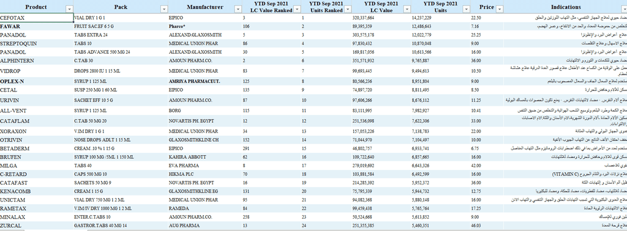Open the Product column filter dropdown
This screenshot has width=627, height=231.
point(69,9)
